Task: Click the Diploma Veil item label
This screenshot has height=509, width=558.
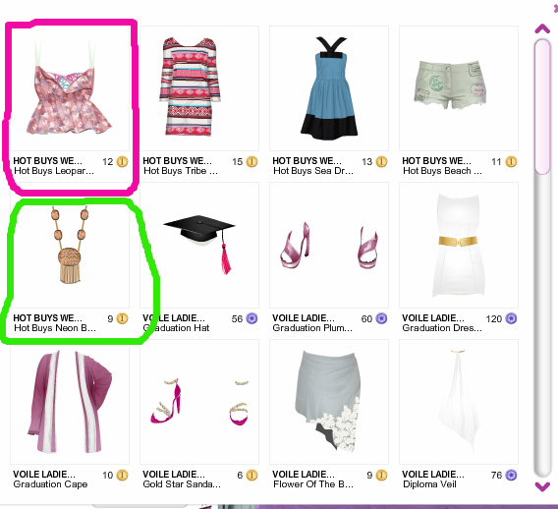Action: (x=429, y=484)
